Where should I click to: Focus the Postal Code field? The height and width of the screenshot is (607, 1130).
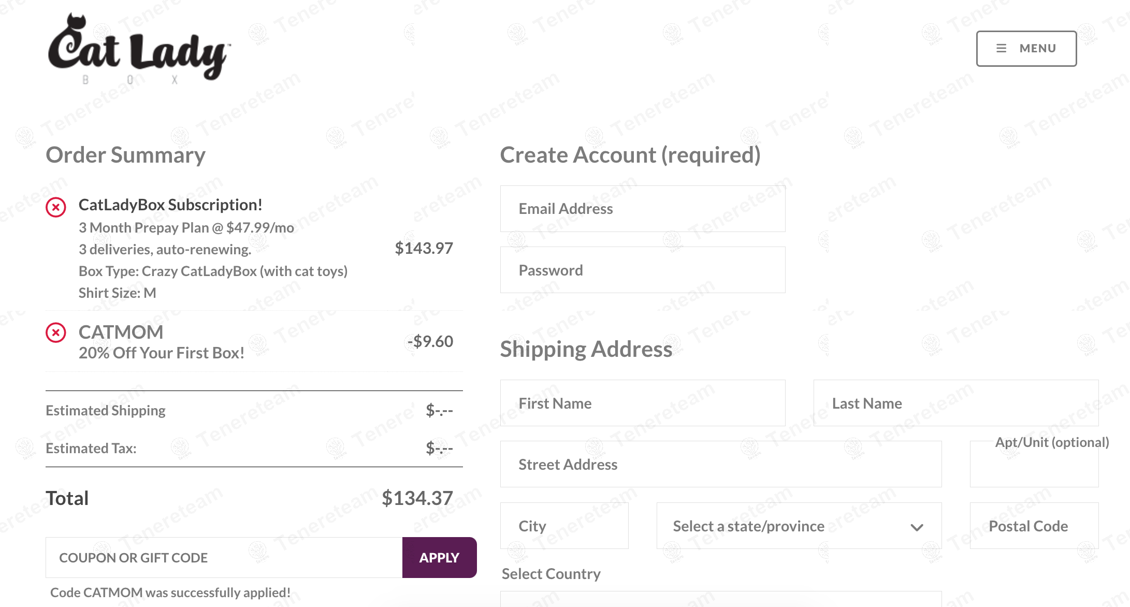[x=1034, y=526]
